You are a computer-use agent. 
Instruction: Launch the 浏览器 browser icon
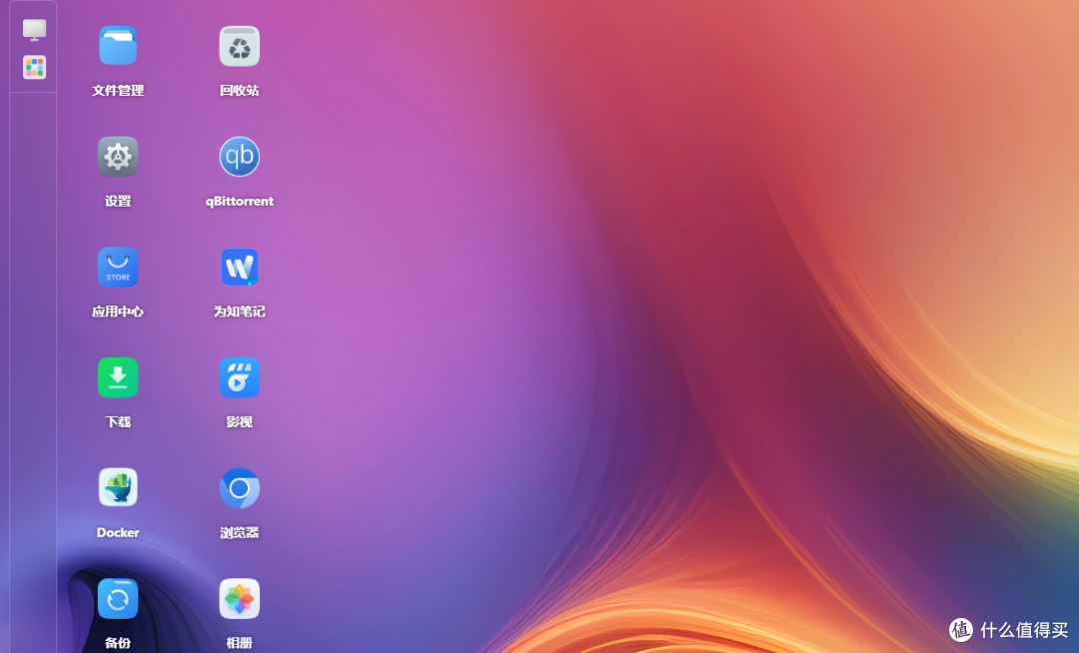tap(239, 488)
